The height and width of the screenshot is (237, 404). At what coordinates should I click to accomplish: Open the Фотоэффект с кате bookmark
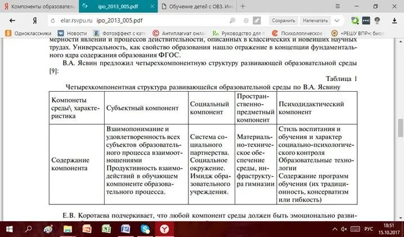(x=119, y=33)
